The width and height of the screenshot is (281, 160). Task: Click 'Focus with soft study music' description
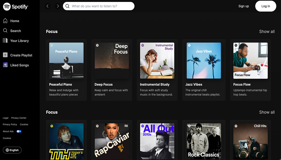pos(156,92)
